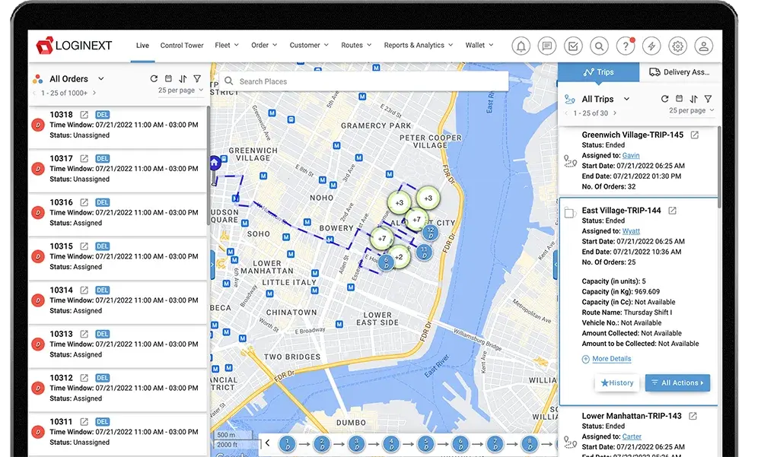Refresh the All Orders list
This screenshot has height=457, width=761.
pyautogui.click(x=154, y=79)
